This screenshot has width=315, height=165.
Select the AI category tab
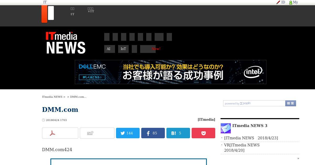pyautogui.click(x=109, y=49)
